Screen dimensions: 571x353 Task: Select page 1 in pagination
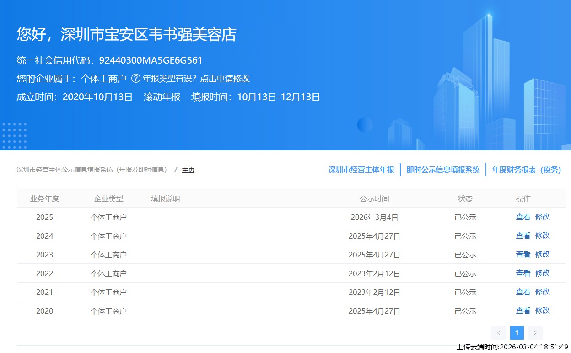click(x=517, y=333)
